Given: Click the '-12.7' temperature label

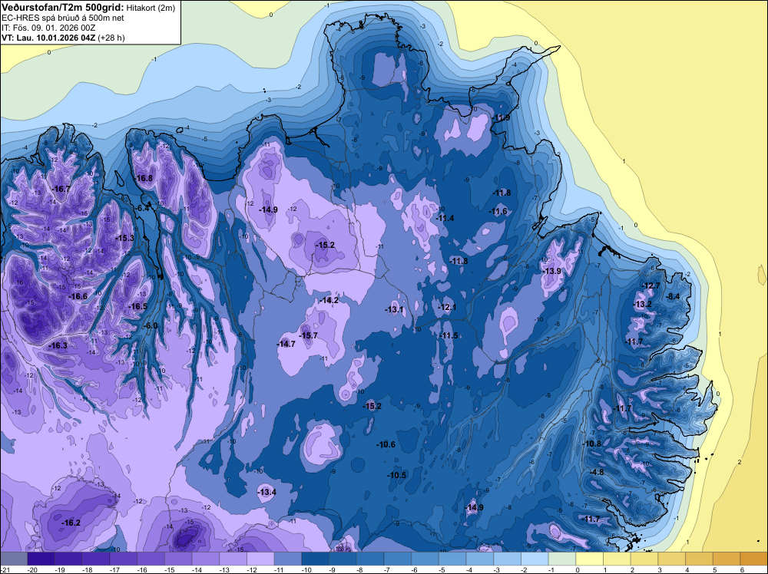Looking at the screenshot, I should click(x=651, y=285).
